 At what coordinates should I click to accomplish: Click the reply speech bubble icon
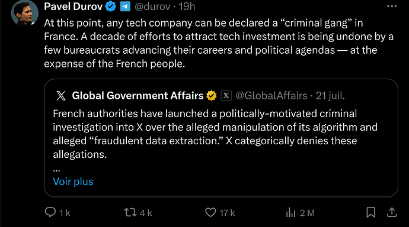point(50,212)
